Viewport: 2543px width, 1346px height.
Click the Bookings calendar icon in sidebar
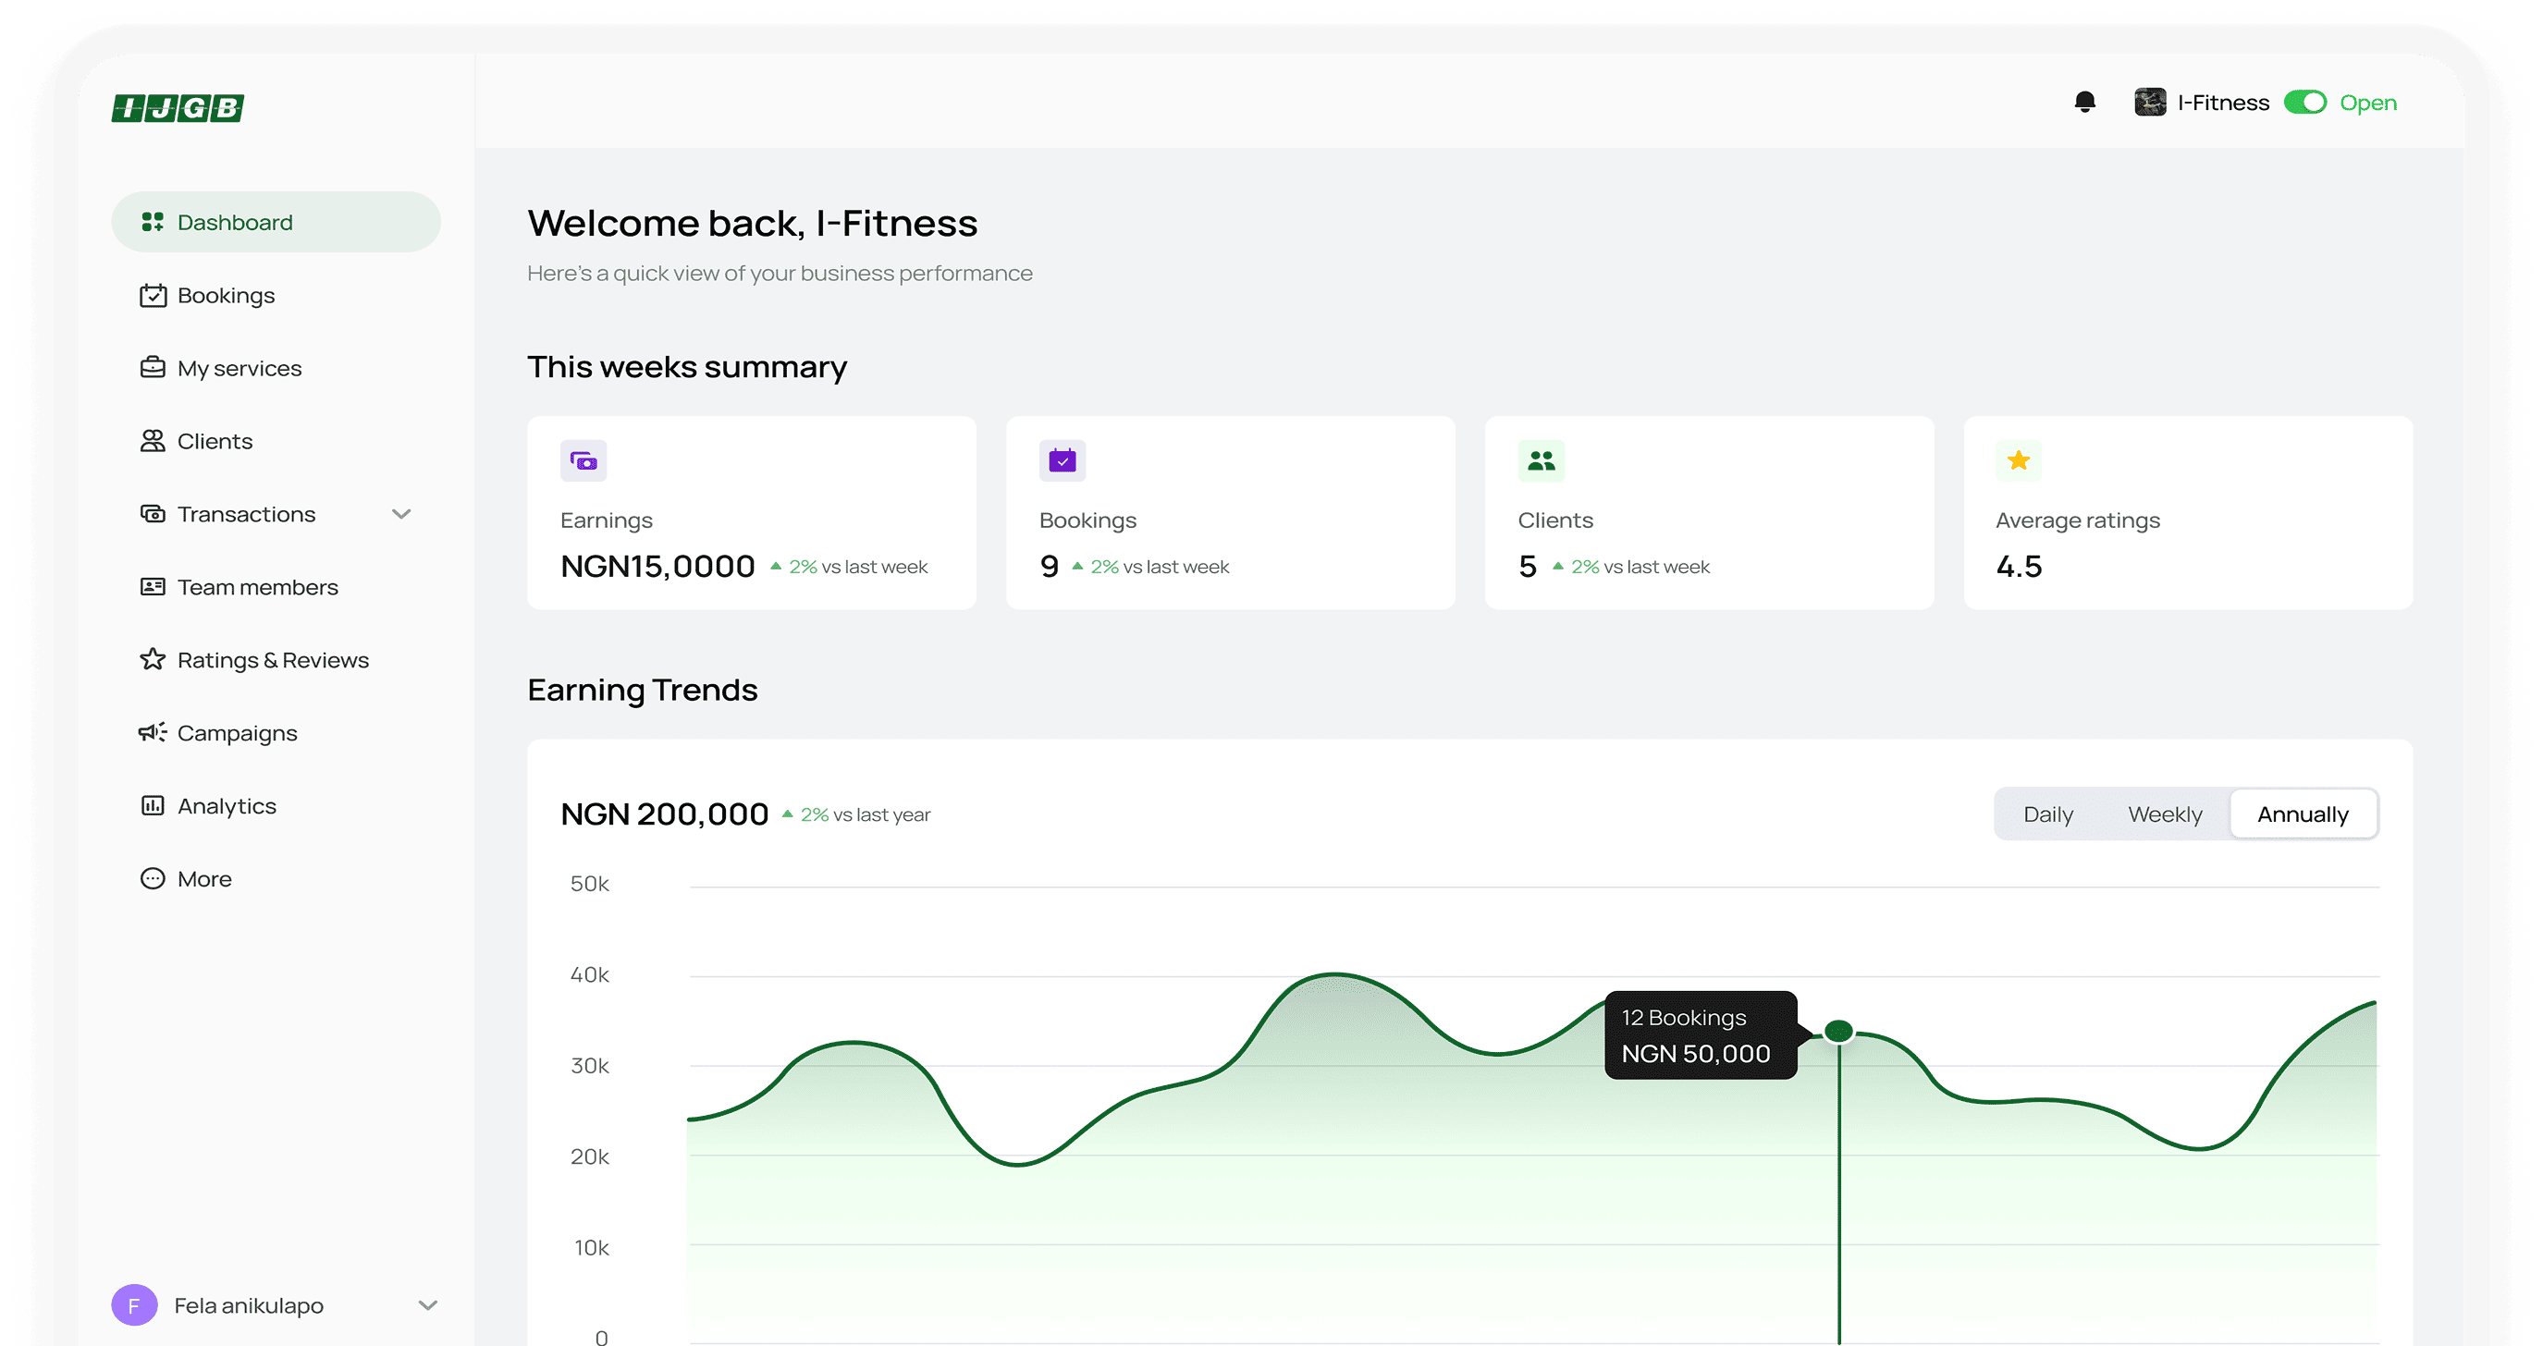coord(152,295)
